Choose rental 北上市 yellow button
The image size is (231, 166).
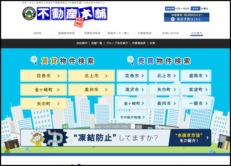pos(91,76)
